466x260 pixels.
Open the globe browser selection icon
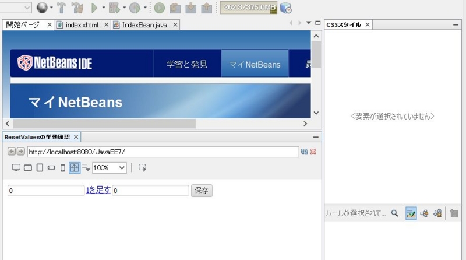42,8
